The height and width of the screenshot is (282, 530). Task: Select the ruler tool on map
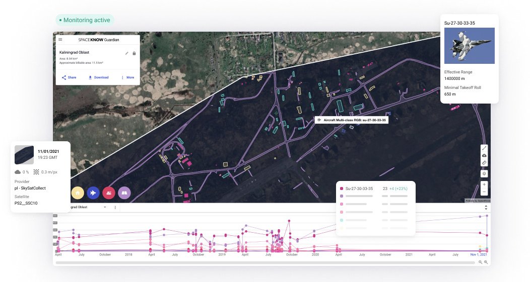[484, 163]
